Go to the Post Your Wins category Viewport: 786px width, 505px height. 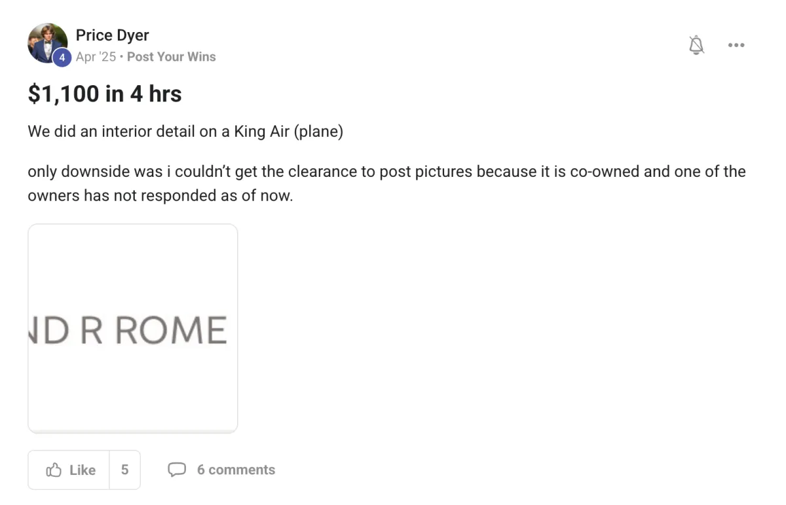click(171, 56)
